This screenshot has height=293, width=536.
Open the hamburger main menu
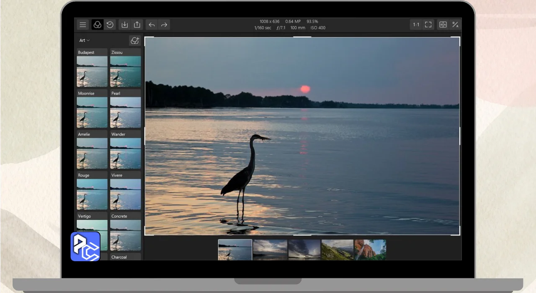point(83,25)
